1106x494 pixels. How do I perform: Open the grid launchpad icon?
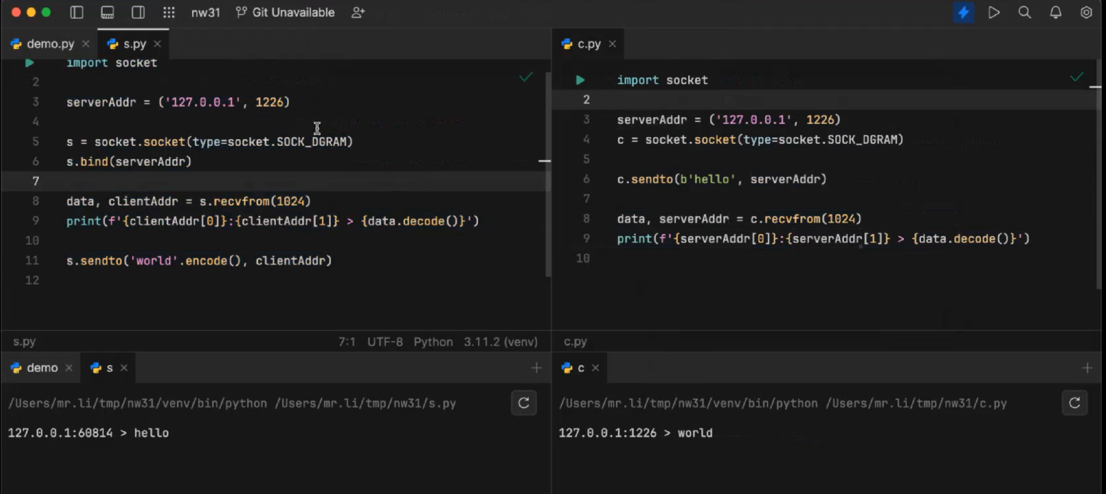(169, 12)
